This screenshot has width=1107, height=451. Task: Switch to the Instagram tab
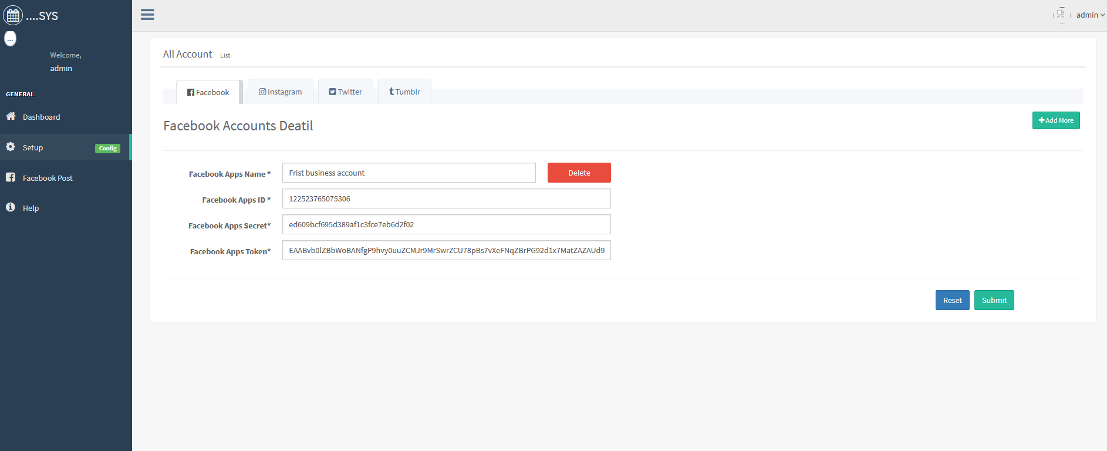pyautogui.click(x=281, y=92)
